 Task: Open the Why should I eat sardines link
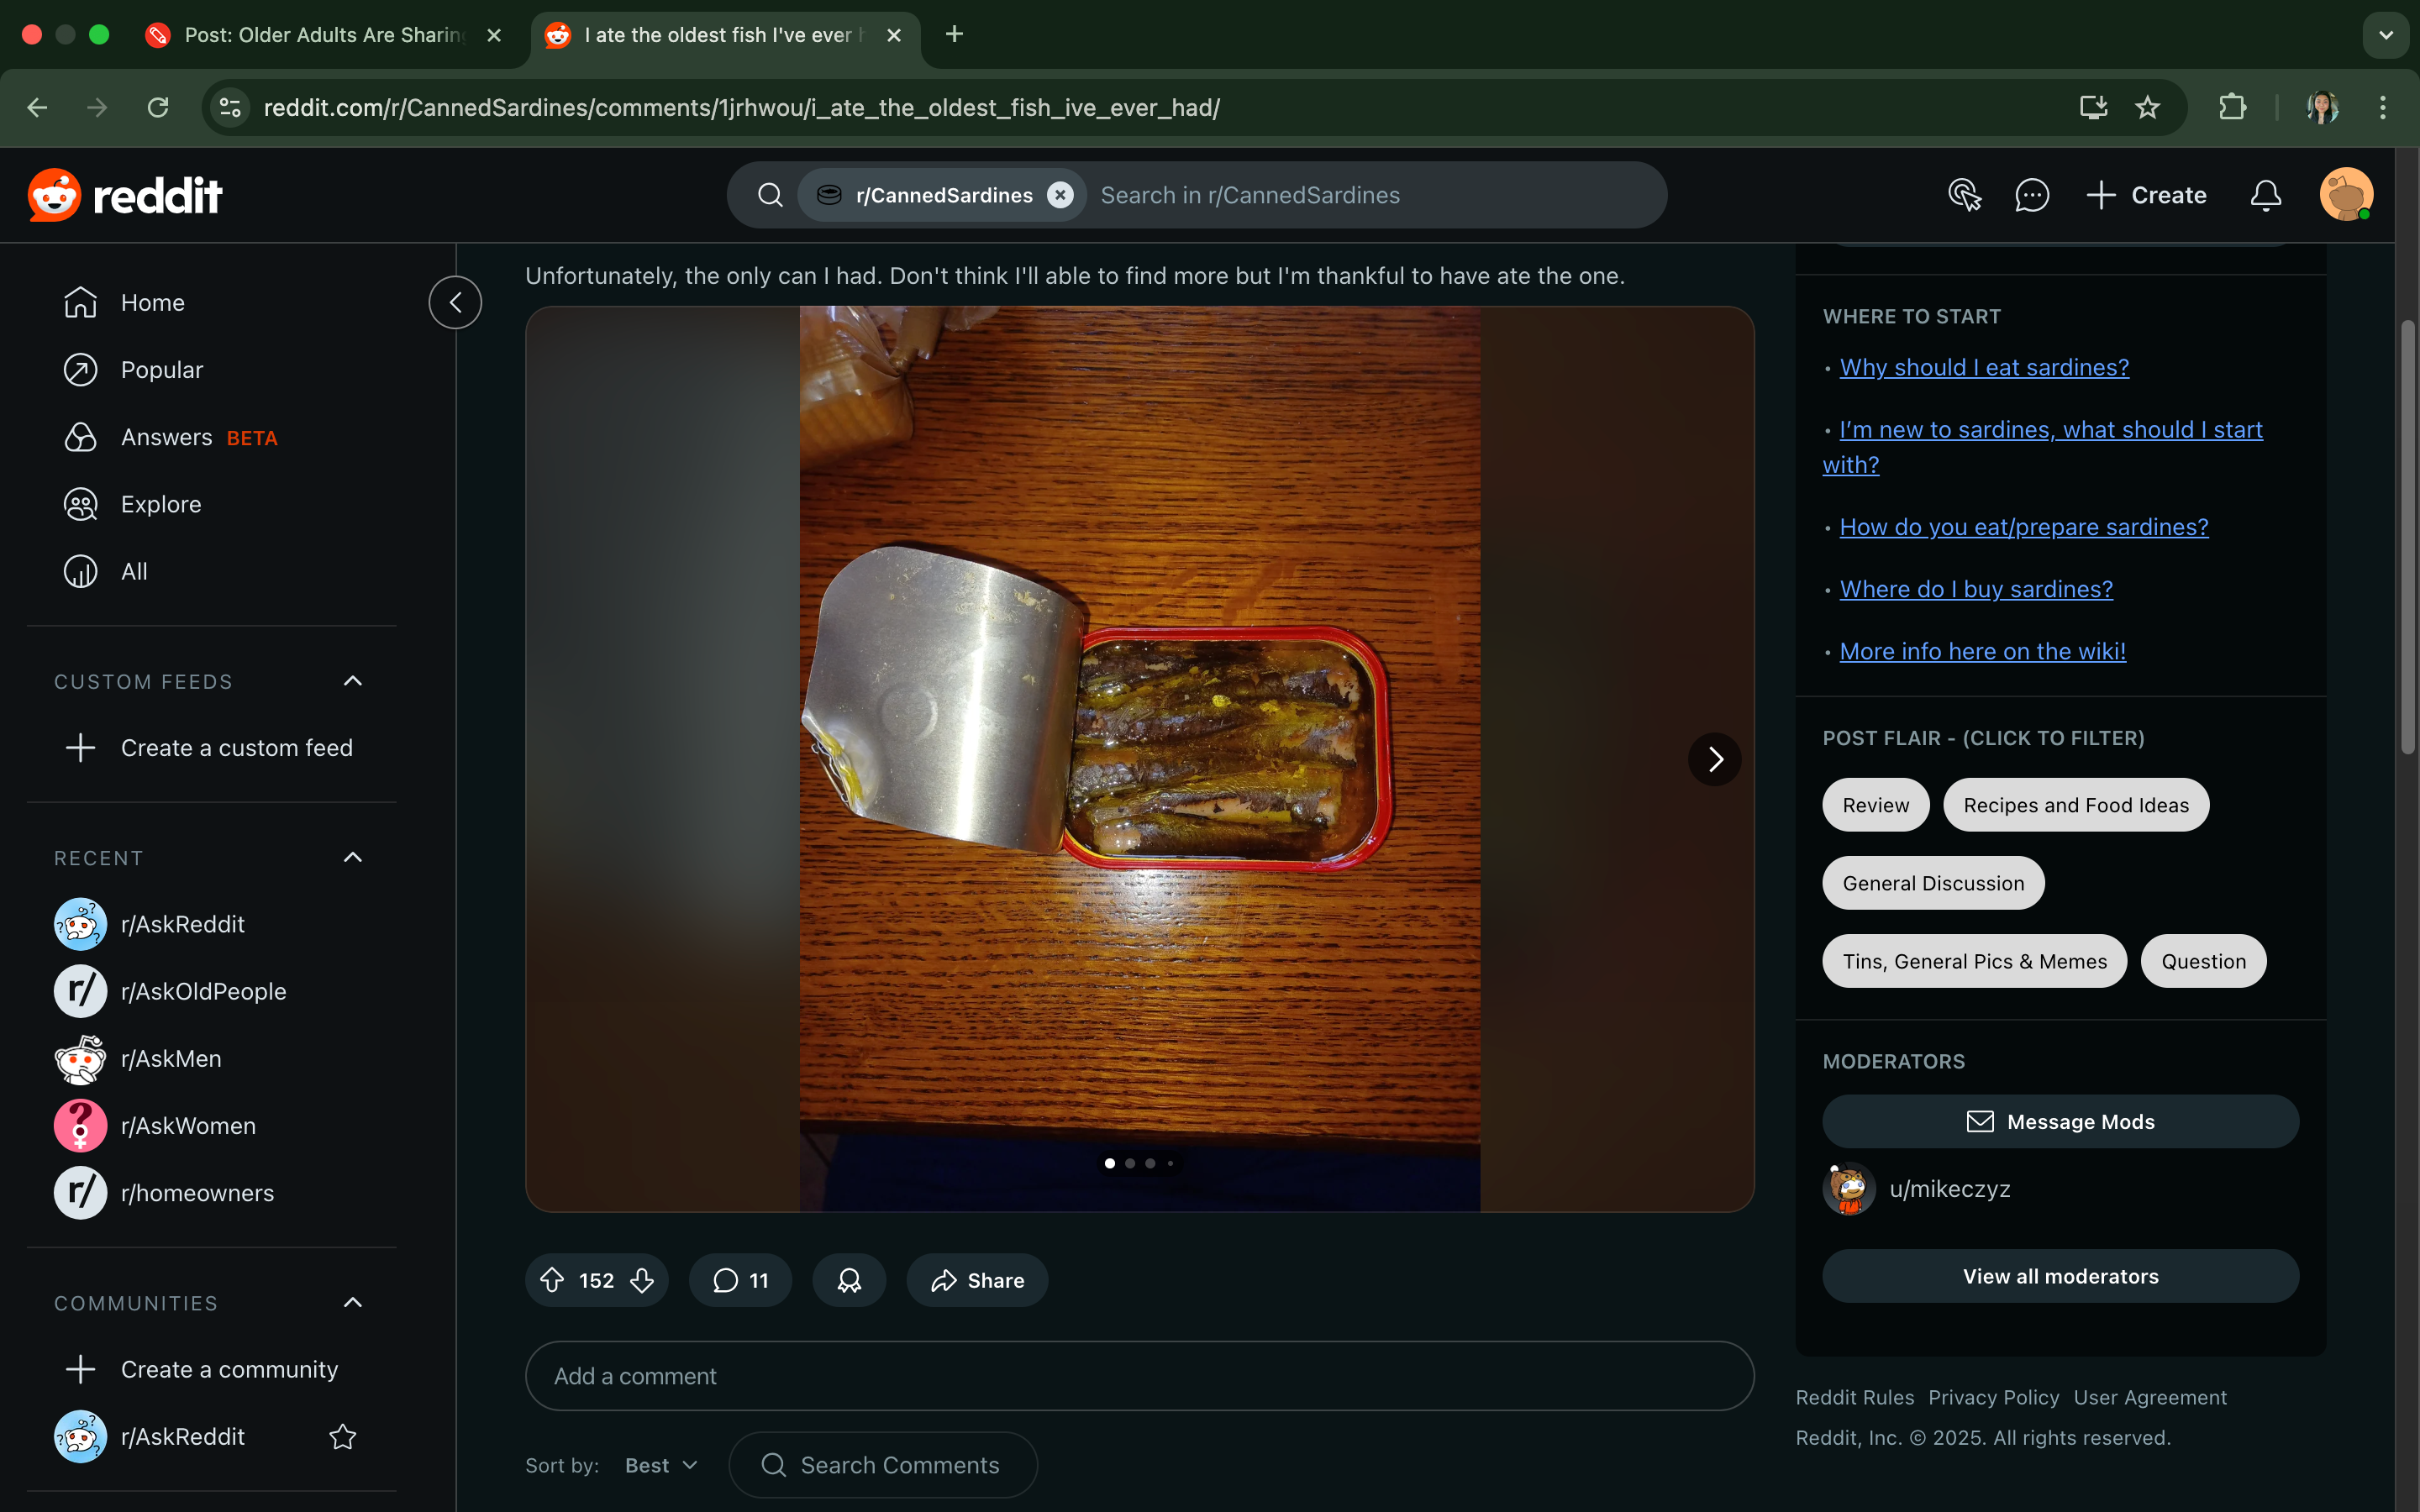[1983, 367]
